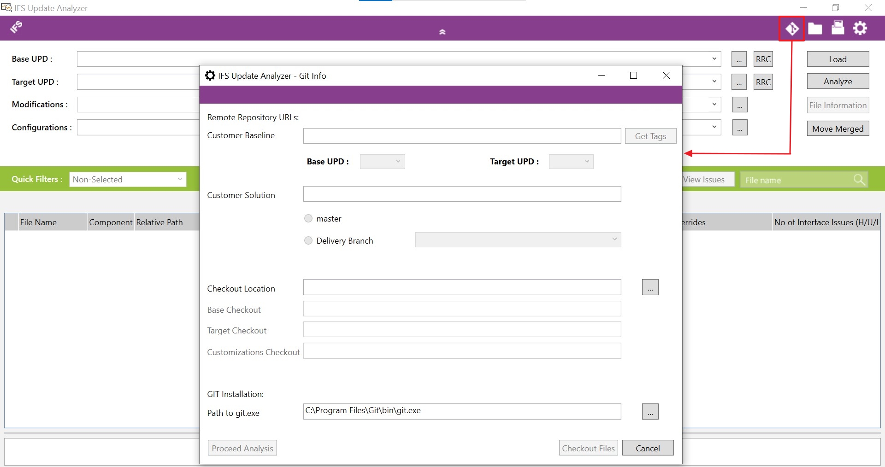Open the Delivery Branch combo box
885x467 pixels.
coord(518,239)
